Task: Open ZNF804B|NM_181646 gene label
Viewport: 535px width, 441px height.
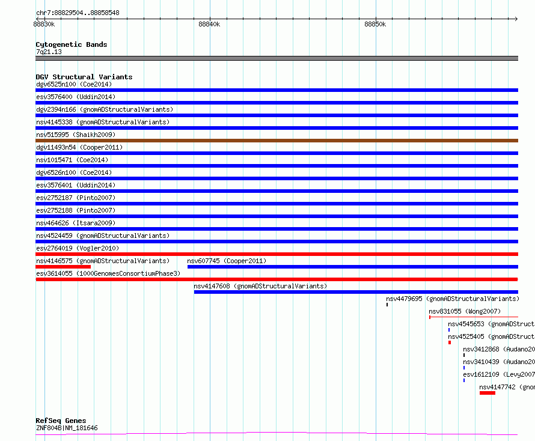Action: (67, 428)
